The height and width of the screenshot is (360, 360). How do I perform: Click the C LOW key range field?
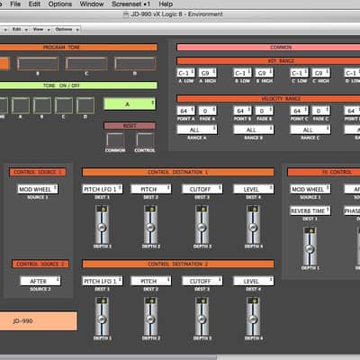tap(299, 73)
